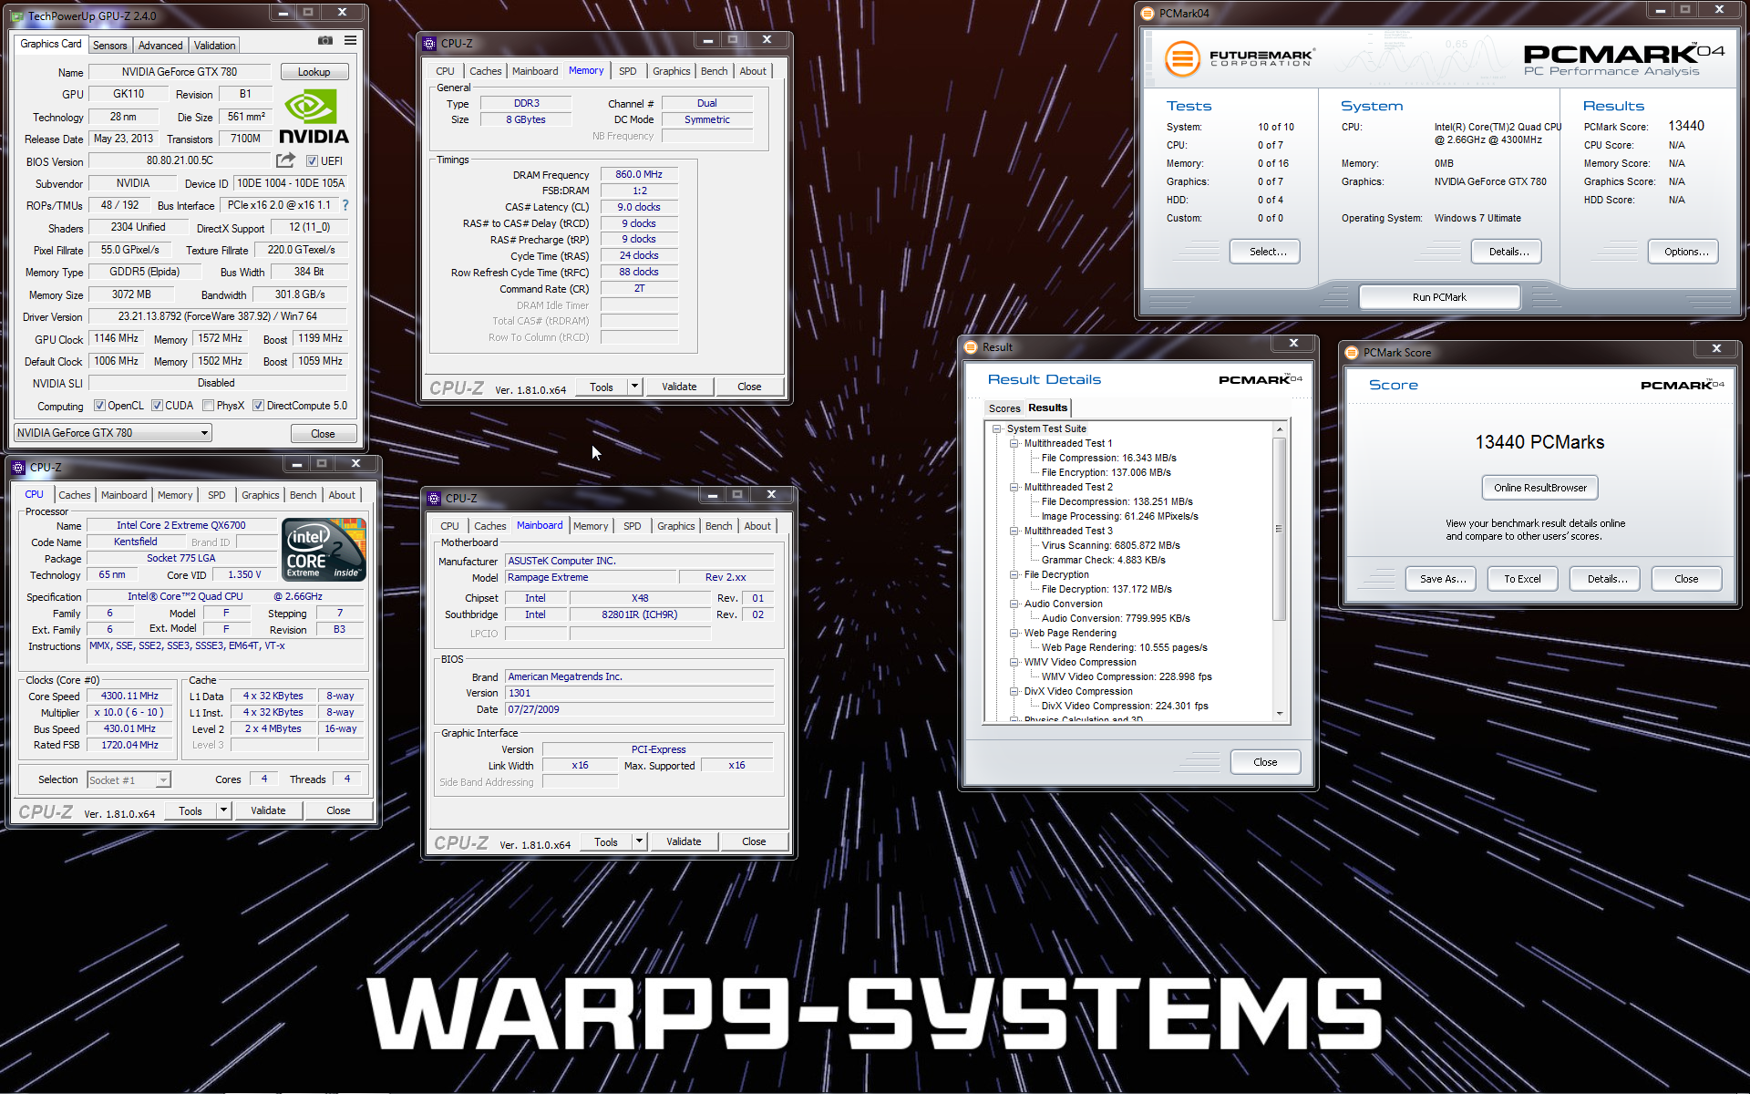Click Core Speed value 4300.11 MHz

point(129,696)
